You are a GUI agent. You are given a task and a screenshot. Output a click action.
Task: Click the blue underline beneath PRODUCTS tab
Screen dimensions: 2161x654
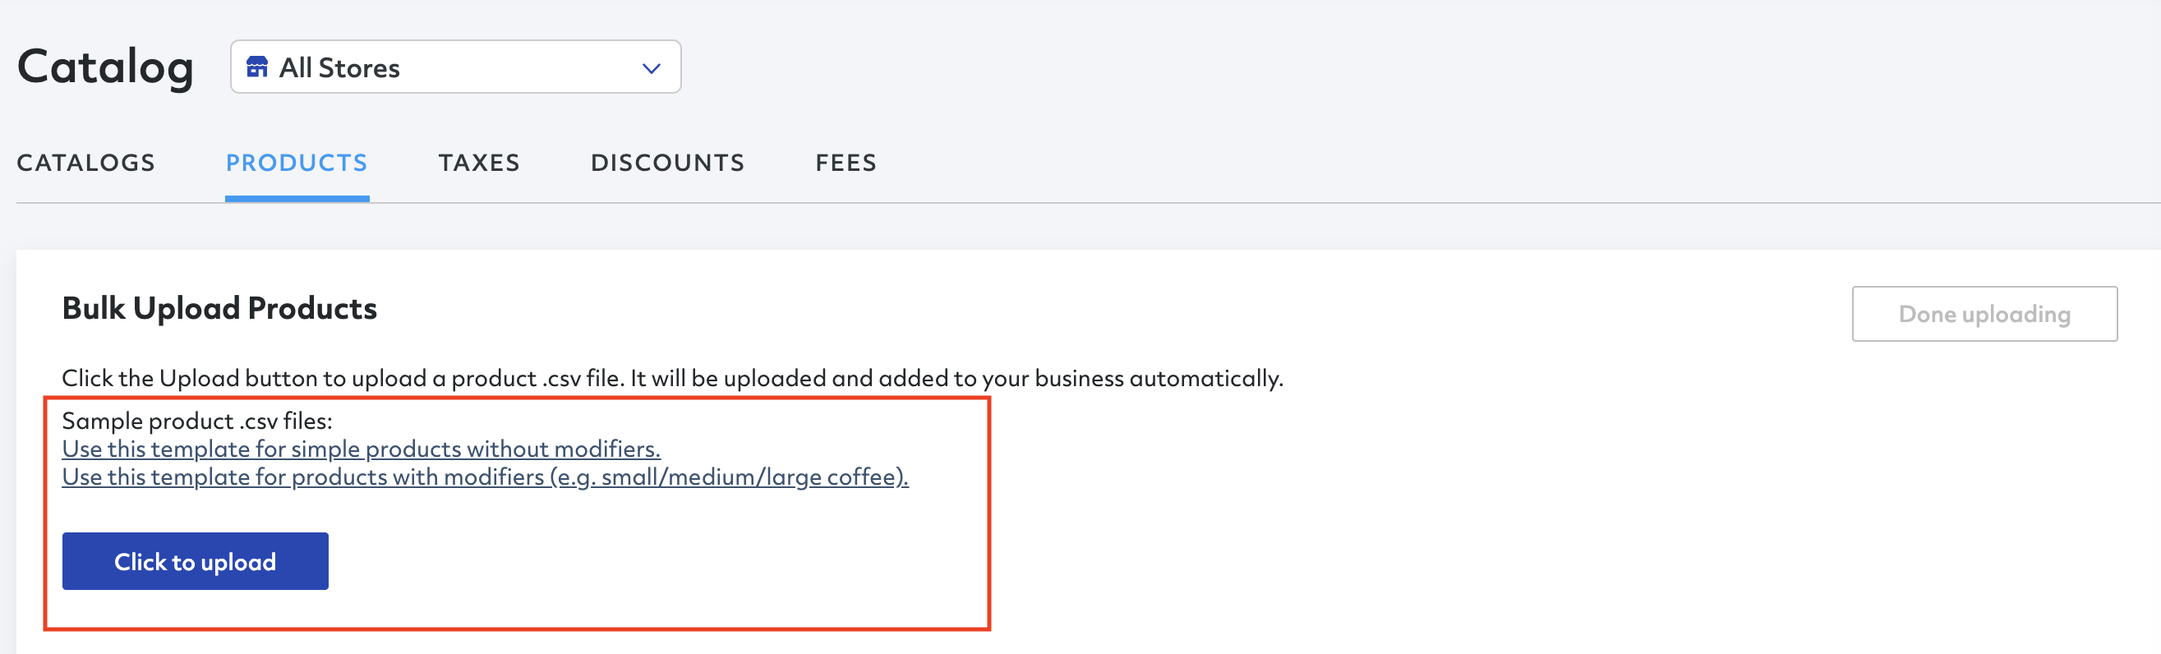[x=297, y=199]
